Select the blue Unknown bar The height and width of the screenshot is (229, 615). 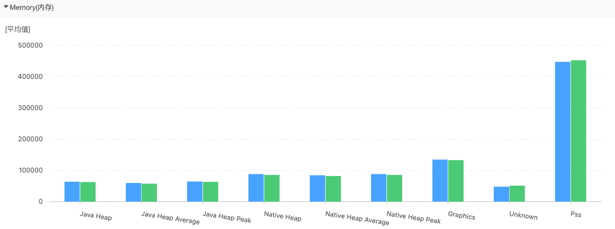501,194
